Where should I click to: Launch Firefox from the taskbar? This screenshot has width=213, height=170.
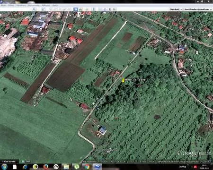[46, 167]
